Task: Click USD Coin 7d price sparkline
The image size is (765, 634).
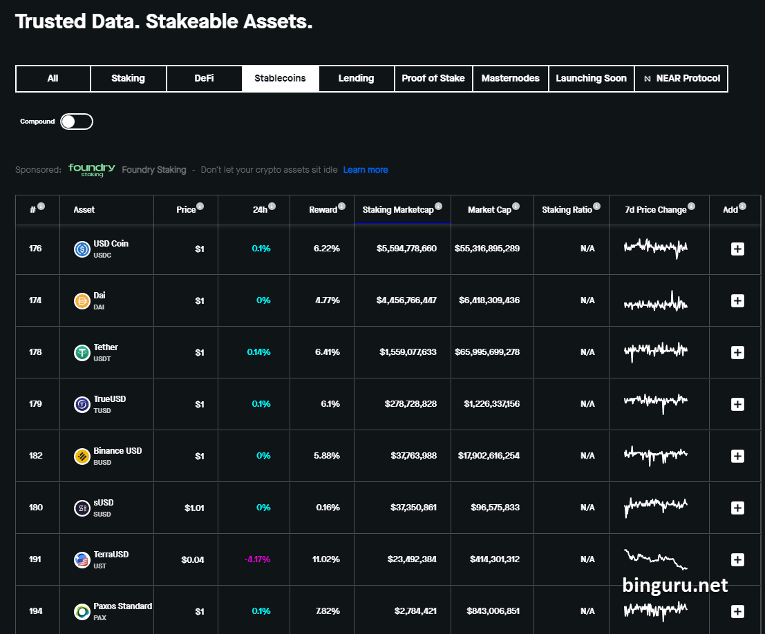Action: click(656, 248)
